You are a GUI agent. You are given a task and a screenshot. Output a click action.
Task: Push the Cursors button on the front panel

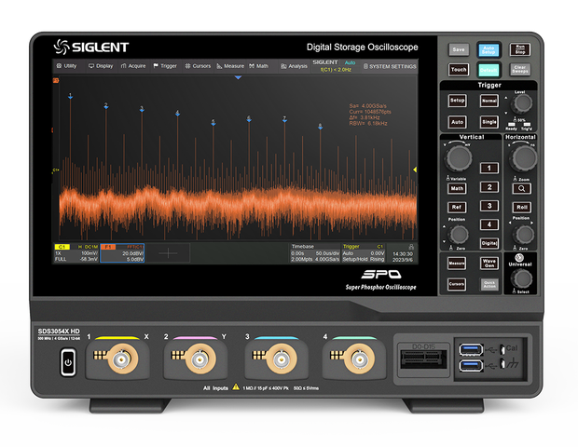click(457, 284)
